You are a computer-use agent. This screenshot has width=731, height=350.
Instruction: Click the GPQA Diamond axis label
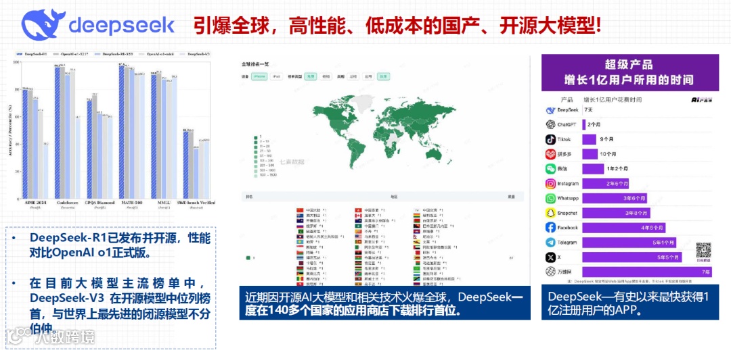(99, 203)
